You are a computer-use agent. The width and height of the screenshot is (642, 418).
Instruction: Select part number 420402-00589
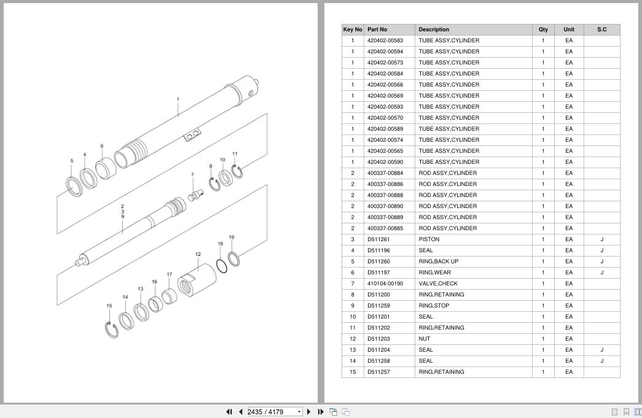[x=385, y=129]
